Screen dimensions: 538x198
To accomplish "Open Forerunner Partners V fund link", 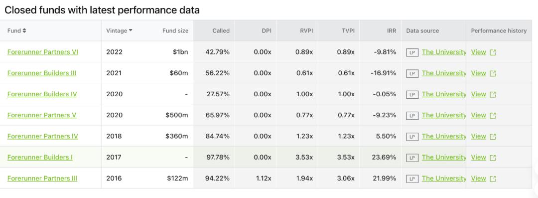I will point(41,115).
